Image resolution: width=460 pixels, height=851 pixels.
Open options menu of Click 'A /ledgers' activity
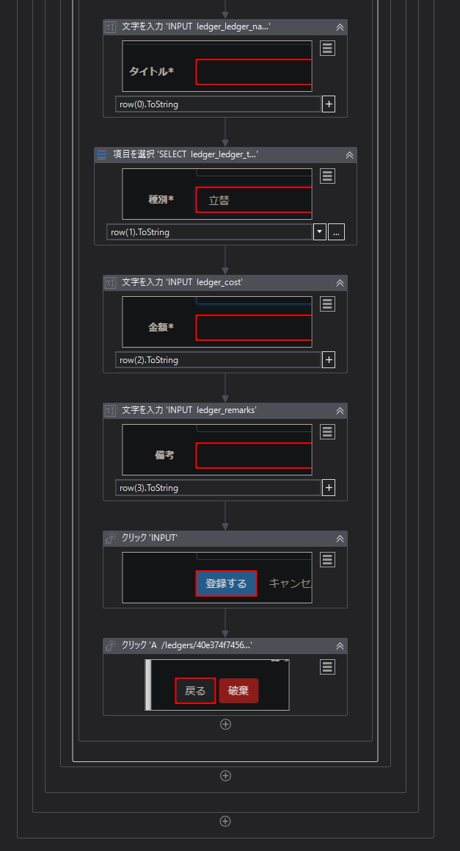click(x=327, y=667)
